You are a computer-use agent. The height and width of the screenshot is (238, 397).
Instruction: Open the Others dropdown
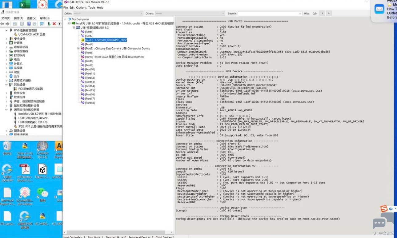click(190, 14)
